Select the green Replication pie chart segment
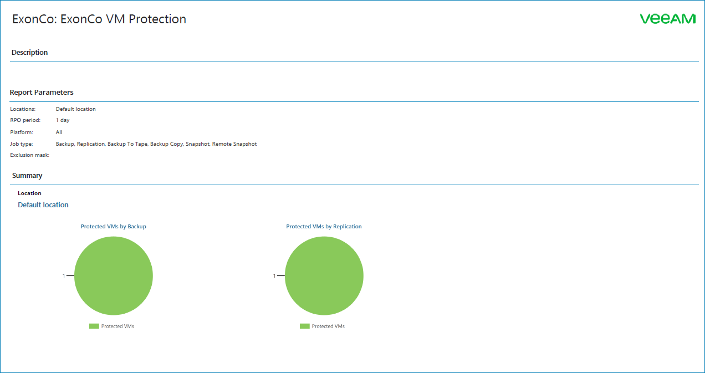 click(324, 275)
